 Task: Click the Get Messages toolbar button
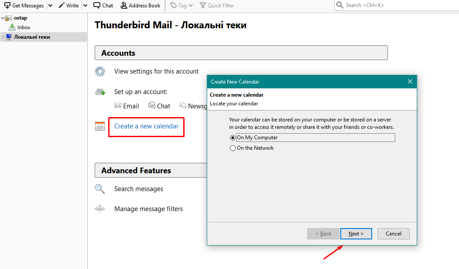pos(24,6)
